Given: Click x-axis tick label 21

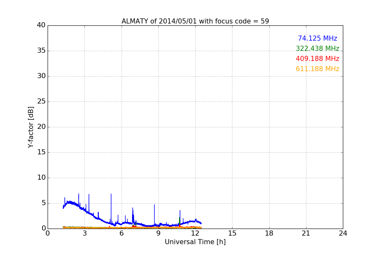Looking at the screenshot, I should coord(306,233).
